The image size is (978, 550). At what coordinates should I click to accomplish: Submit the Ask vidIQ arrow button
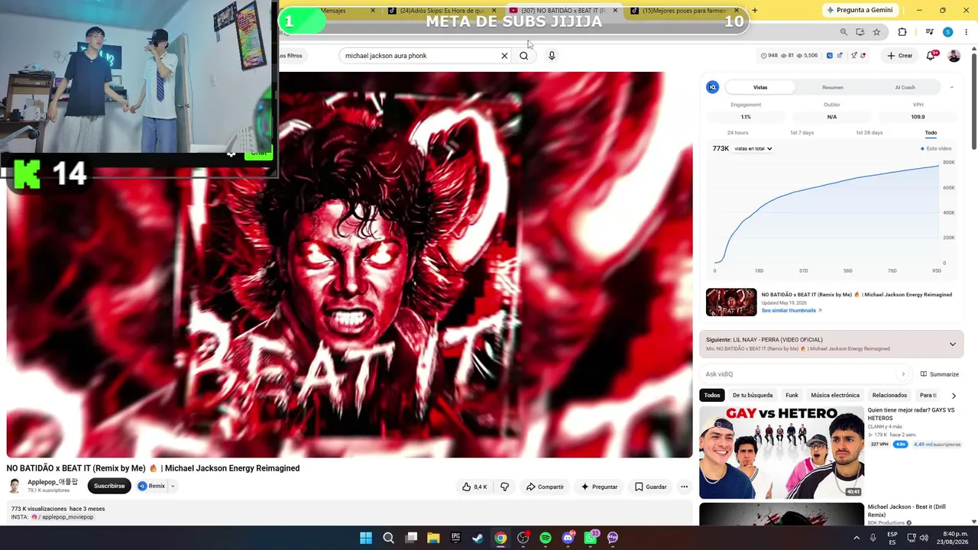click(903, 374)
